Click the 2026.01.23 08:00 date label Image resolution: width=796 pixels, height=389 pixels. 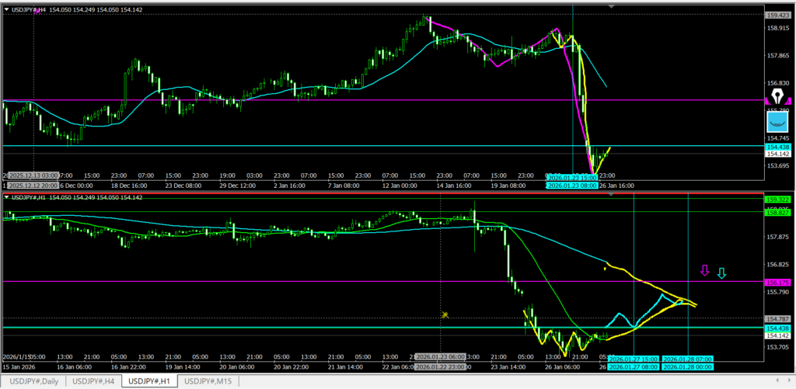[x=571, y=186]
